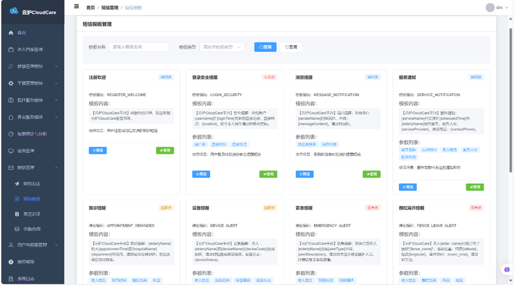The width and height of the screenshot is (514, 285).
Task: Click 服务名称 parameter tag in 服务通知 card
Action: pos(409,150)
